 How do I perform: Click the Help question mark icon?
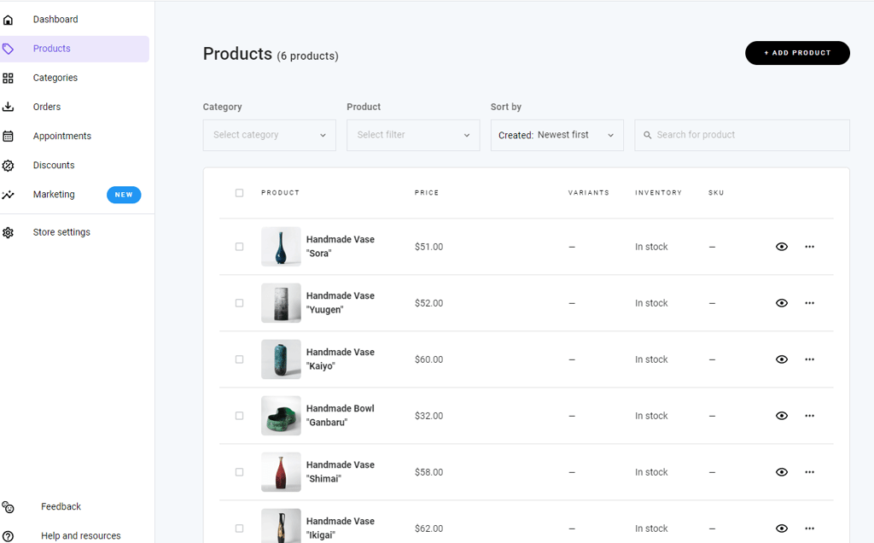pyautogui.click(x=8, y=536)
